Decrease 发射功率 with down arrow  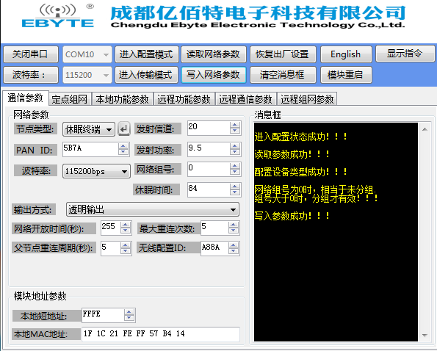point(235,152)
